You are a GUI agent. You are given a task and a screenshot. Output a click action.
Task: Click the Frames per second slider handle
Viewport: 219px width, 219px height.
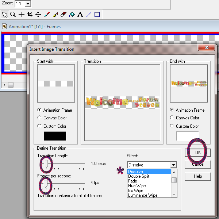pyautogui.click(x=46, y=184)
